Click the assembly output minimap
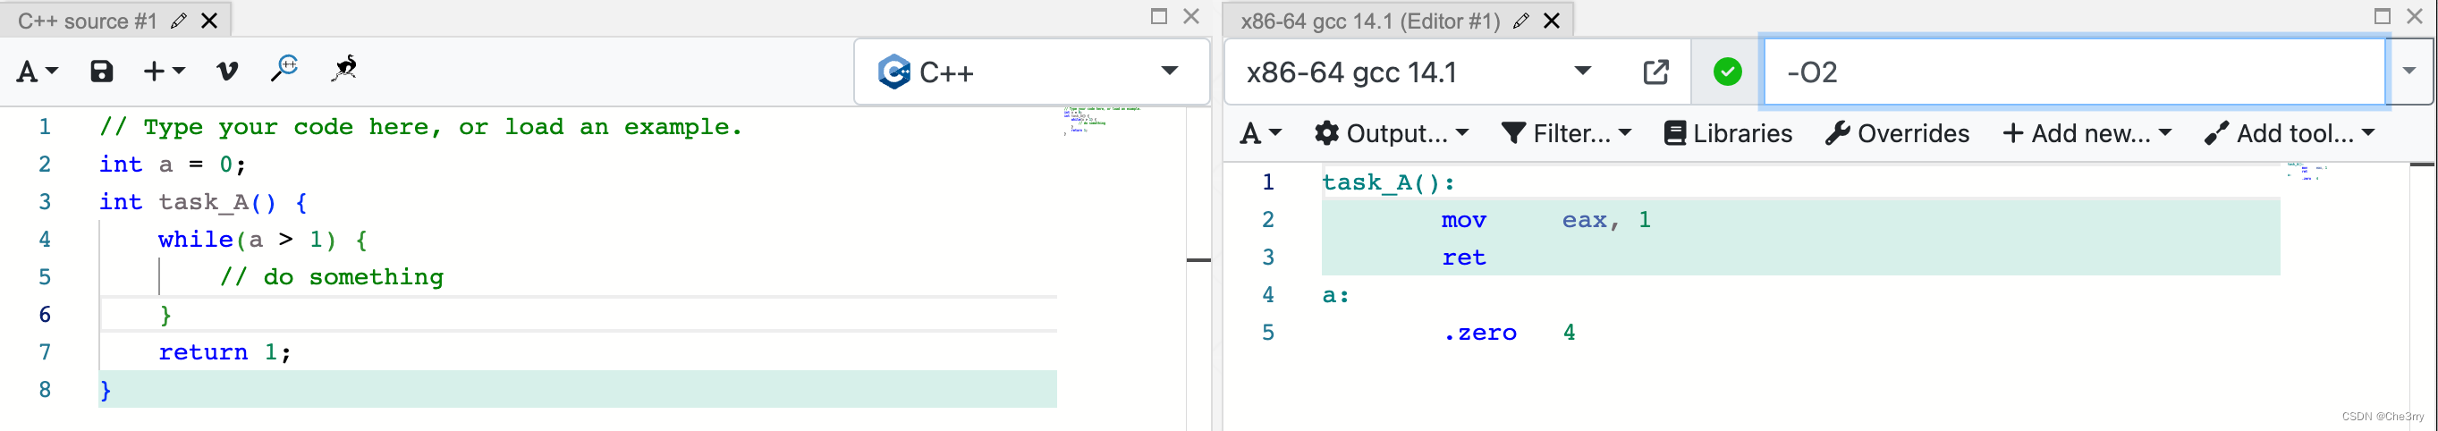2438x431 pixels. click(x=2307, y=172)
